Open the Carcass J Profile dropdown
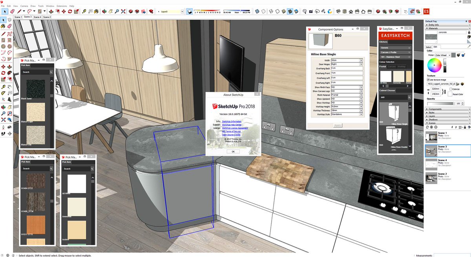471x257 pixels. (395, 52)
